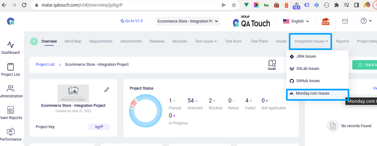Click the QA Touch sidebar logo
The width and height of the screenshot is (377, 146).
[x=11, y=21]
